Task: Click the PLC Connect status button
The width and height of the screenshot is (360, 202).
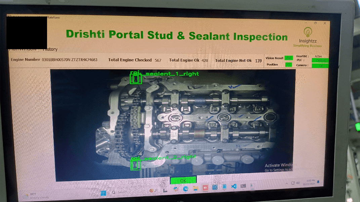Action: 320,61
